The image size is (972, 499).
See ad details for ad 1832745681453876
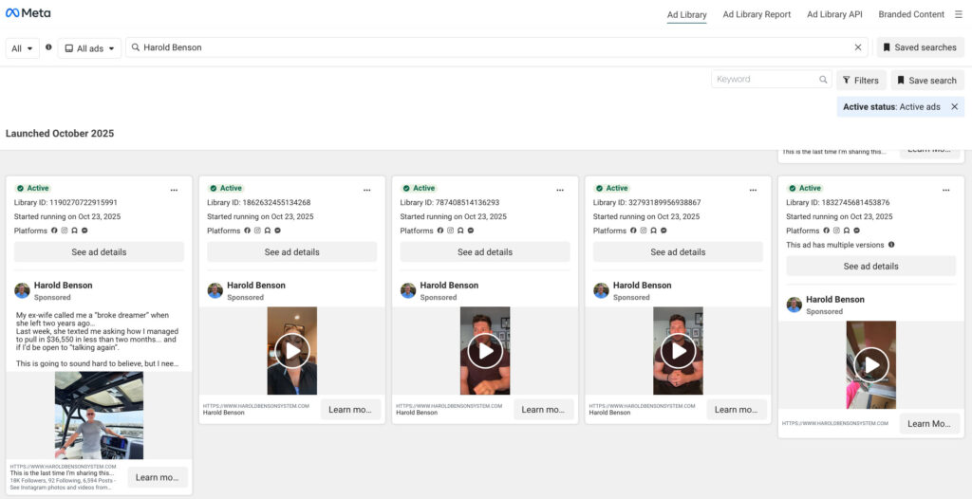point(871,266)
